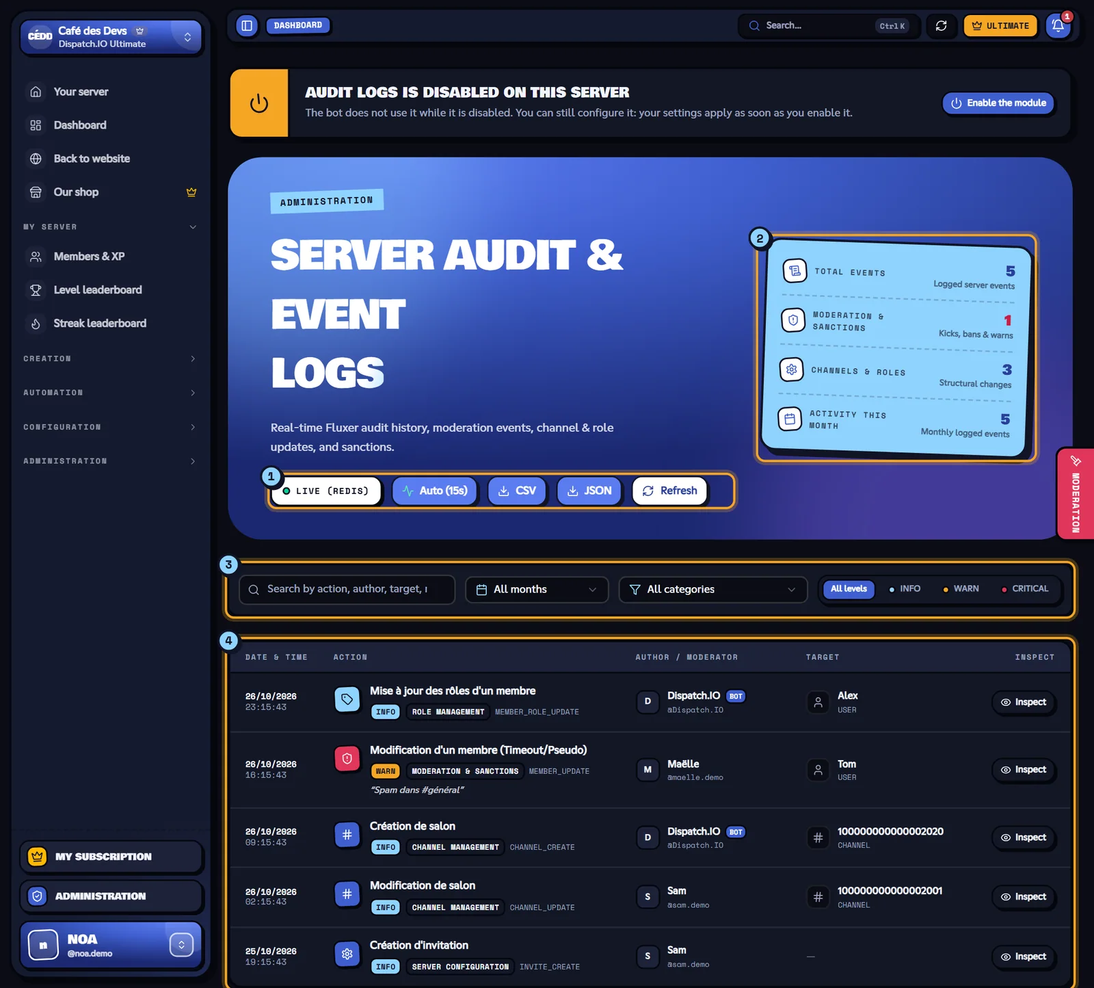Click the audit log search field
This screenshot has width=1094, height=988.
click(347, 590)
